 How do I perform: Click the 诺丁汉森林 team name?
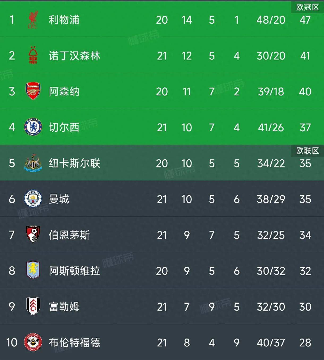[x=74, y=56]
